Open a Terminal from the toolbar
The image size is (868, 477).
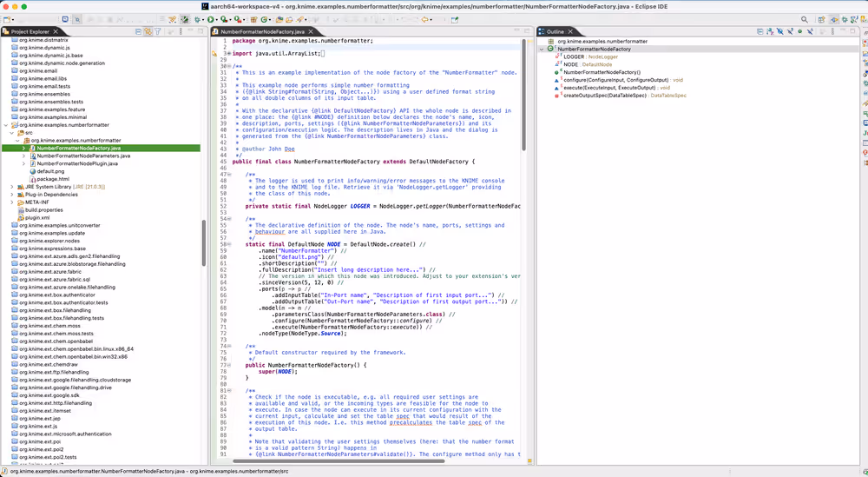coord(65,19)
